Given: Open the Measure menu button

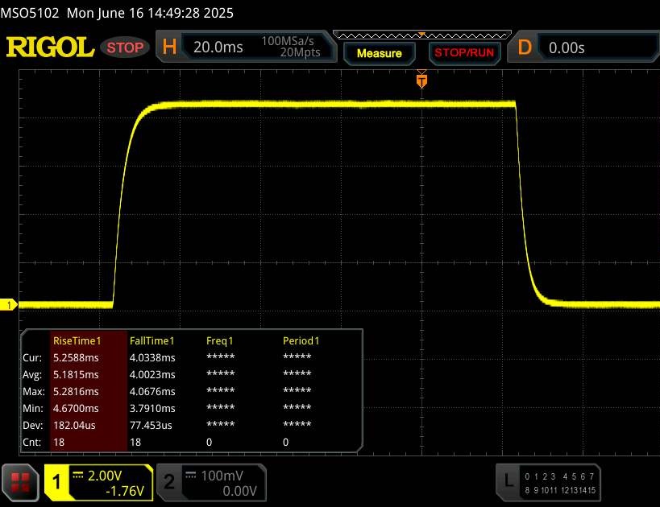Looking at the screenshot, I should pos(380,53).
